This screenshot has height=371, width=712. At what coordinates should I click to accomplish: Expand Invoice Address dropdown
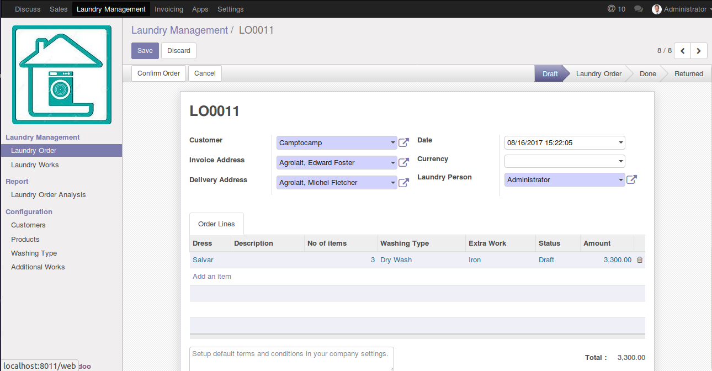393,162
